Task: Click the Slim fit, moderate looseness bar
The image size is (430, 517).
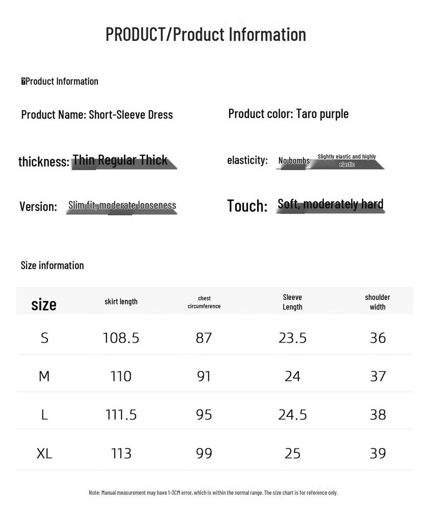Action: pyautogui.click(x=122, y=206)
